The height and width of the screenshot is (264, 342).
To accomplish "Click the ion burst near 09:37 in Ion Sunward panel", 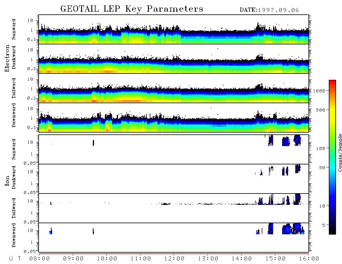I will [93, 143].
